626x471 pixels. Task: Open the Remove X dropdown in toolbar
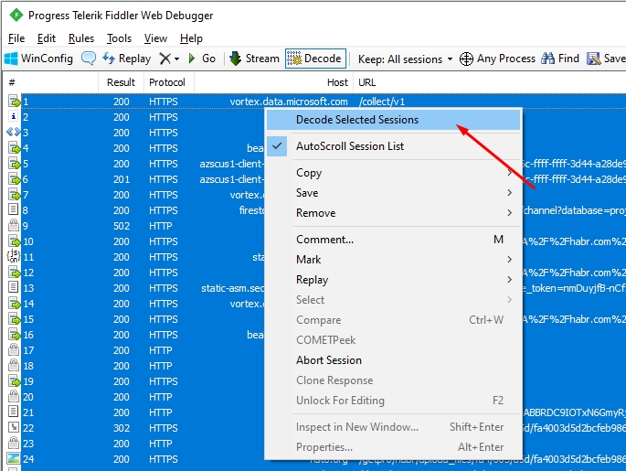click(x=169, y=59)
